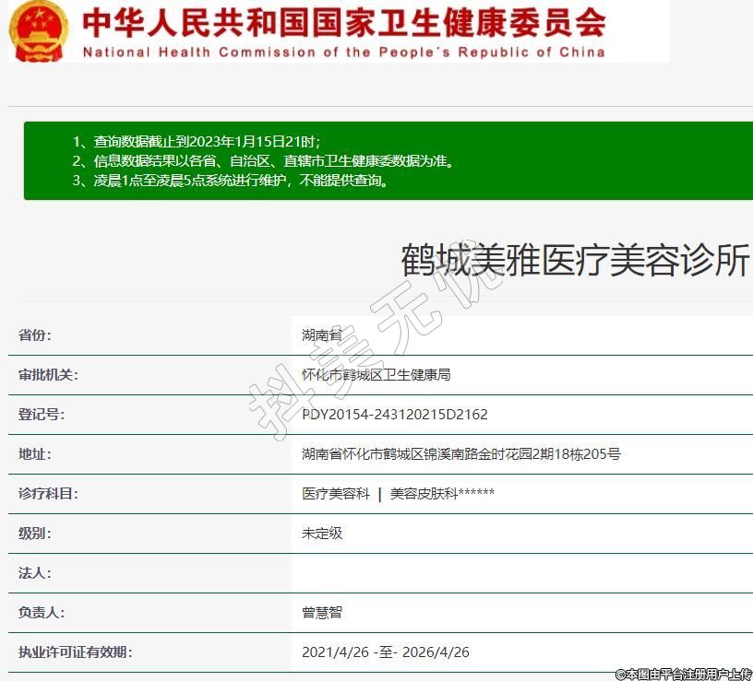The width and height of the screenshot is (753, 681).
Task: Click the notice about the 2023年1月15日 data cutoff
Action: pyautogui.click(x=197, y=142)
